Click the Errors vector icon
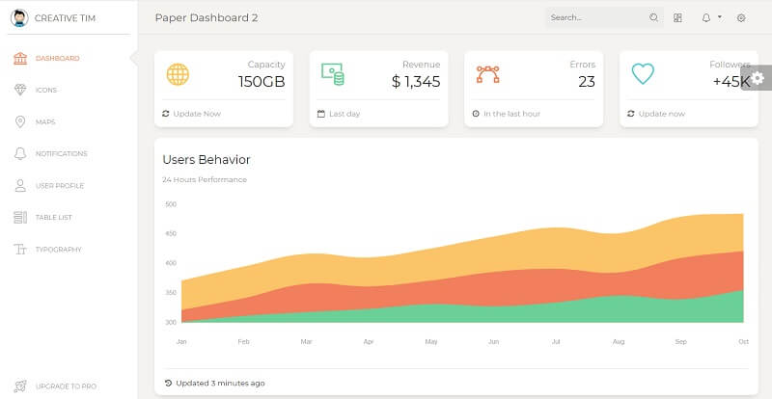 [x=488, y=74]
